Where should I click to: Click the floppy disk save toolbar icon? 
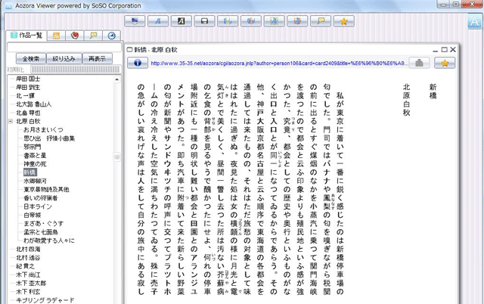pyautogui.click(x=204, y=21)
